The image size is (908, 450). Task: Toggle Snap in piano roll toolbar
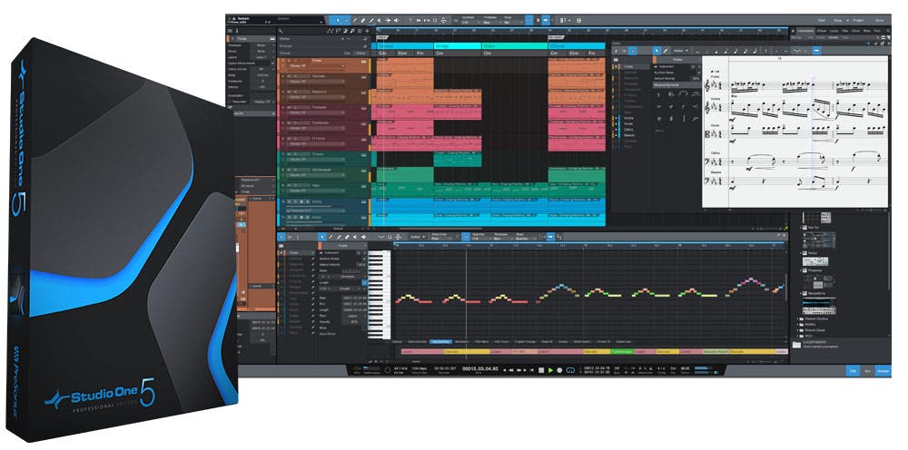tap(466, 237)
